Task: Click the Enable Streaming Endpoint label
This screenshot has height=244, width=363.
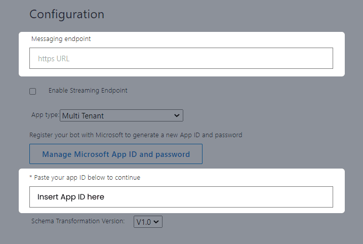Action: (88, 91)
